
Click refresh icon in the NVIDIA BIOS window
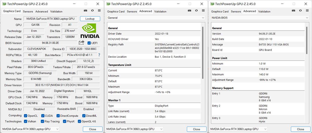coord(300,11)
